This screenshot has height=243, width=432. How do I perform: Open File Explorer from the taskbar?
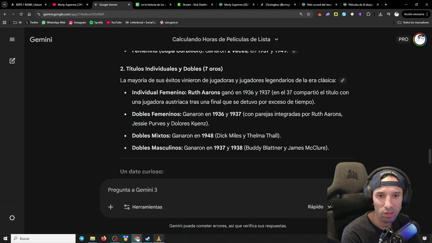[x=92, y=239]
